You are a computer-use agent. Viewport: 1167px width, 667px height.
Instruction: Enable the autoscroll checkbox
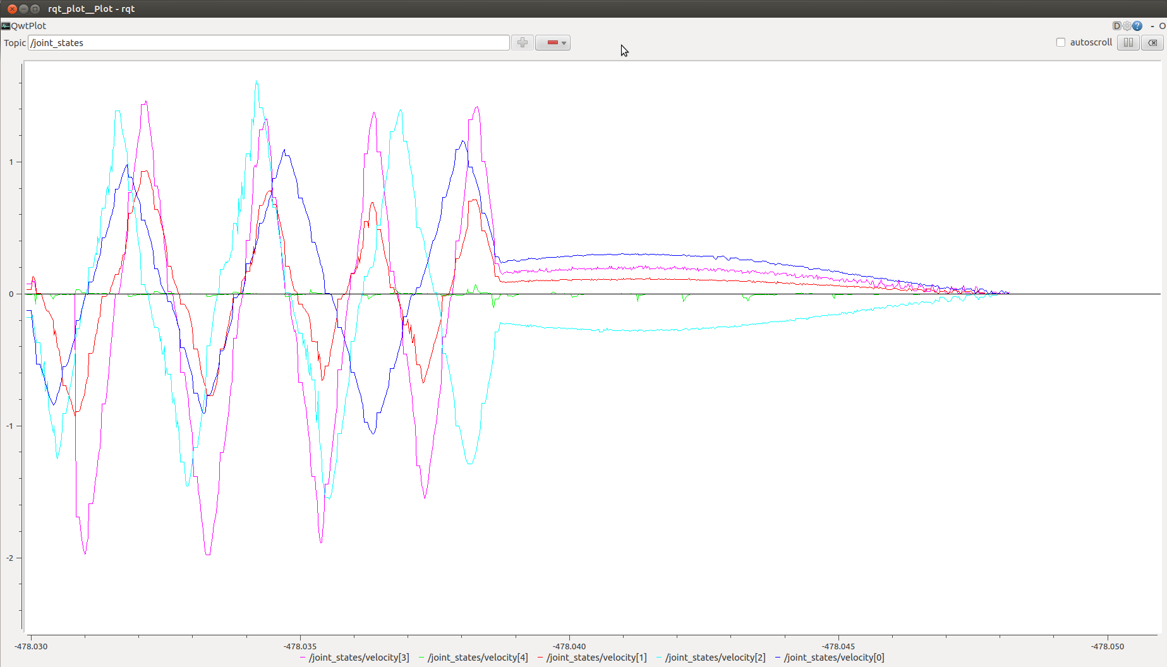tap(1061, 42)
